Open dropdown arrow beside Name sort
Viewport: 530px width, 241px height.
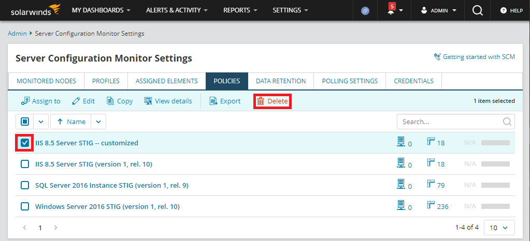click(98, 122)
